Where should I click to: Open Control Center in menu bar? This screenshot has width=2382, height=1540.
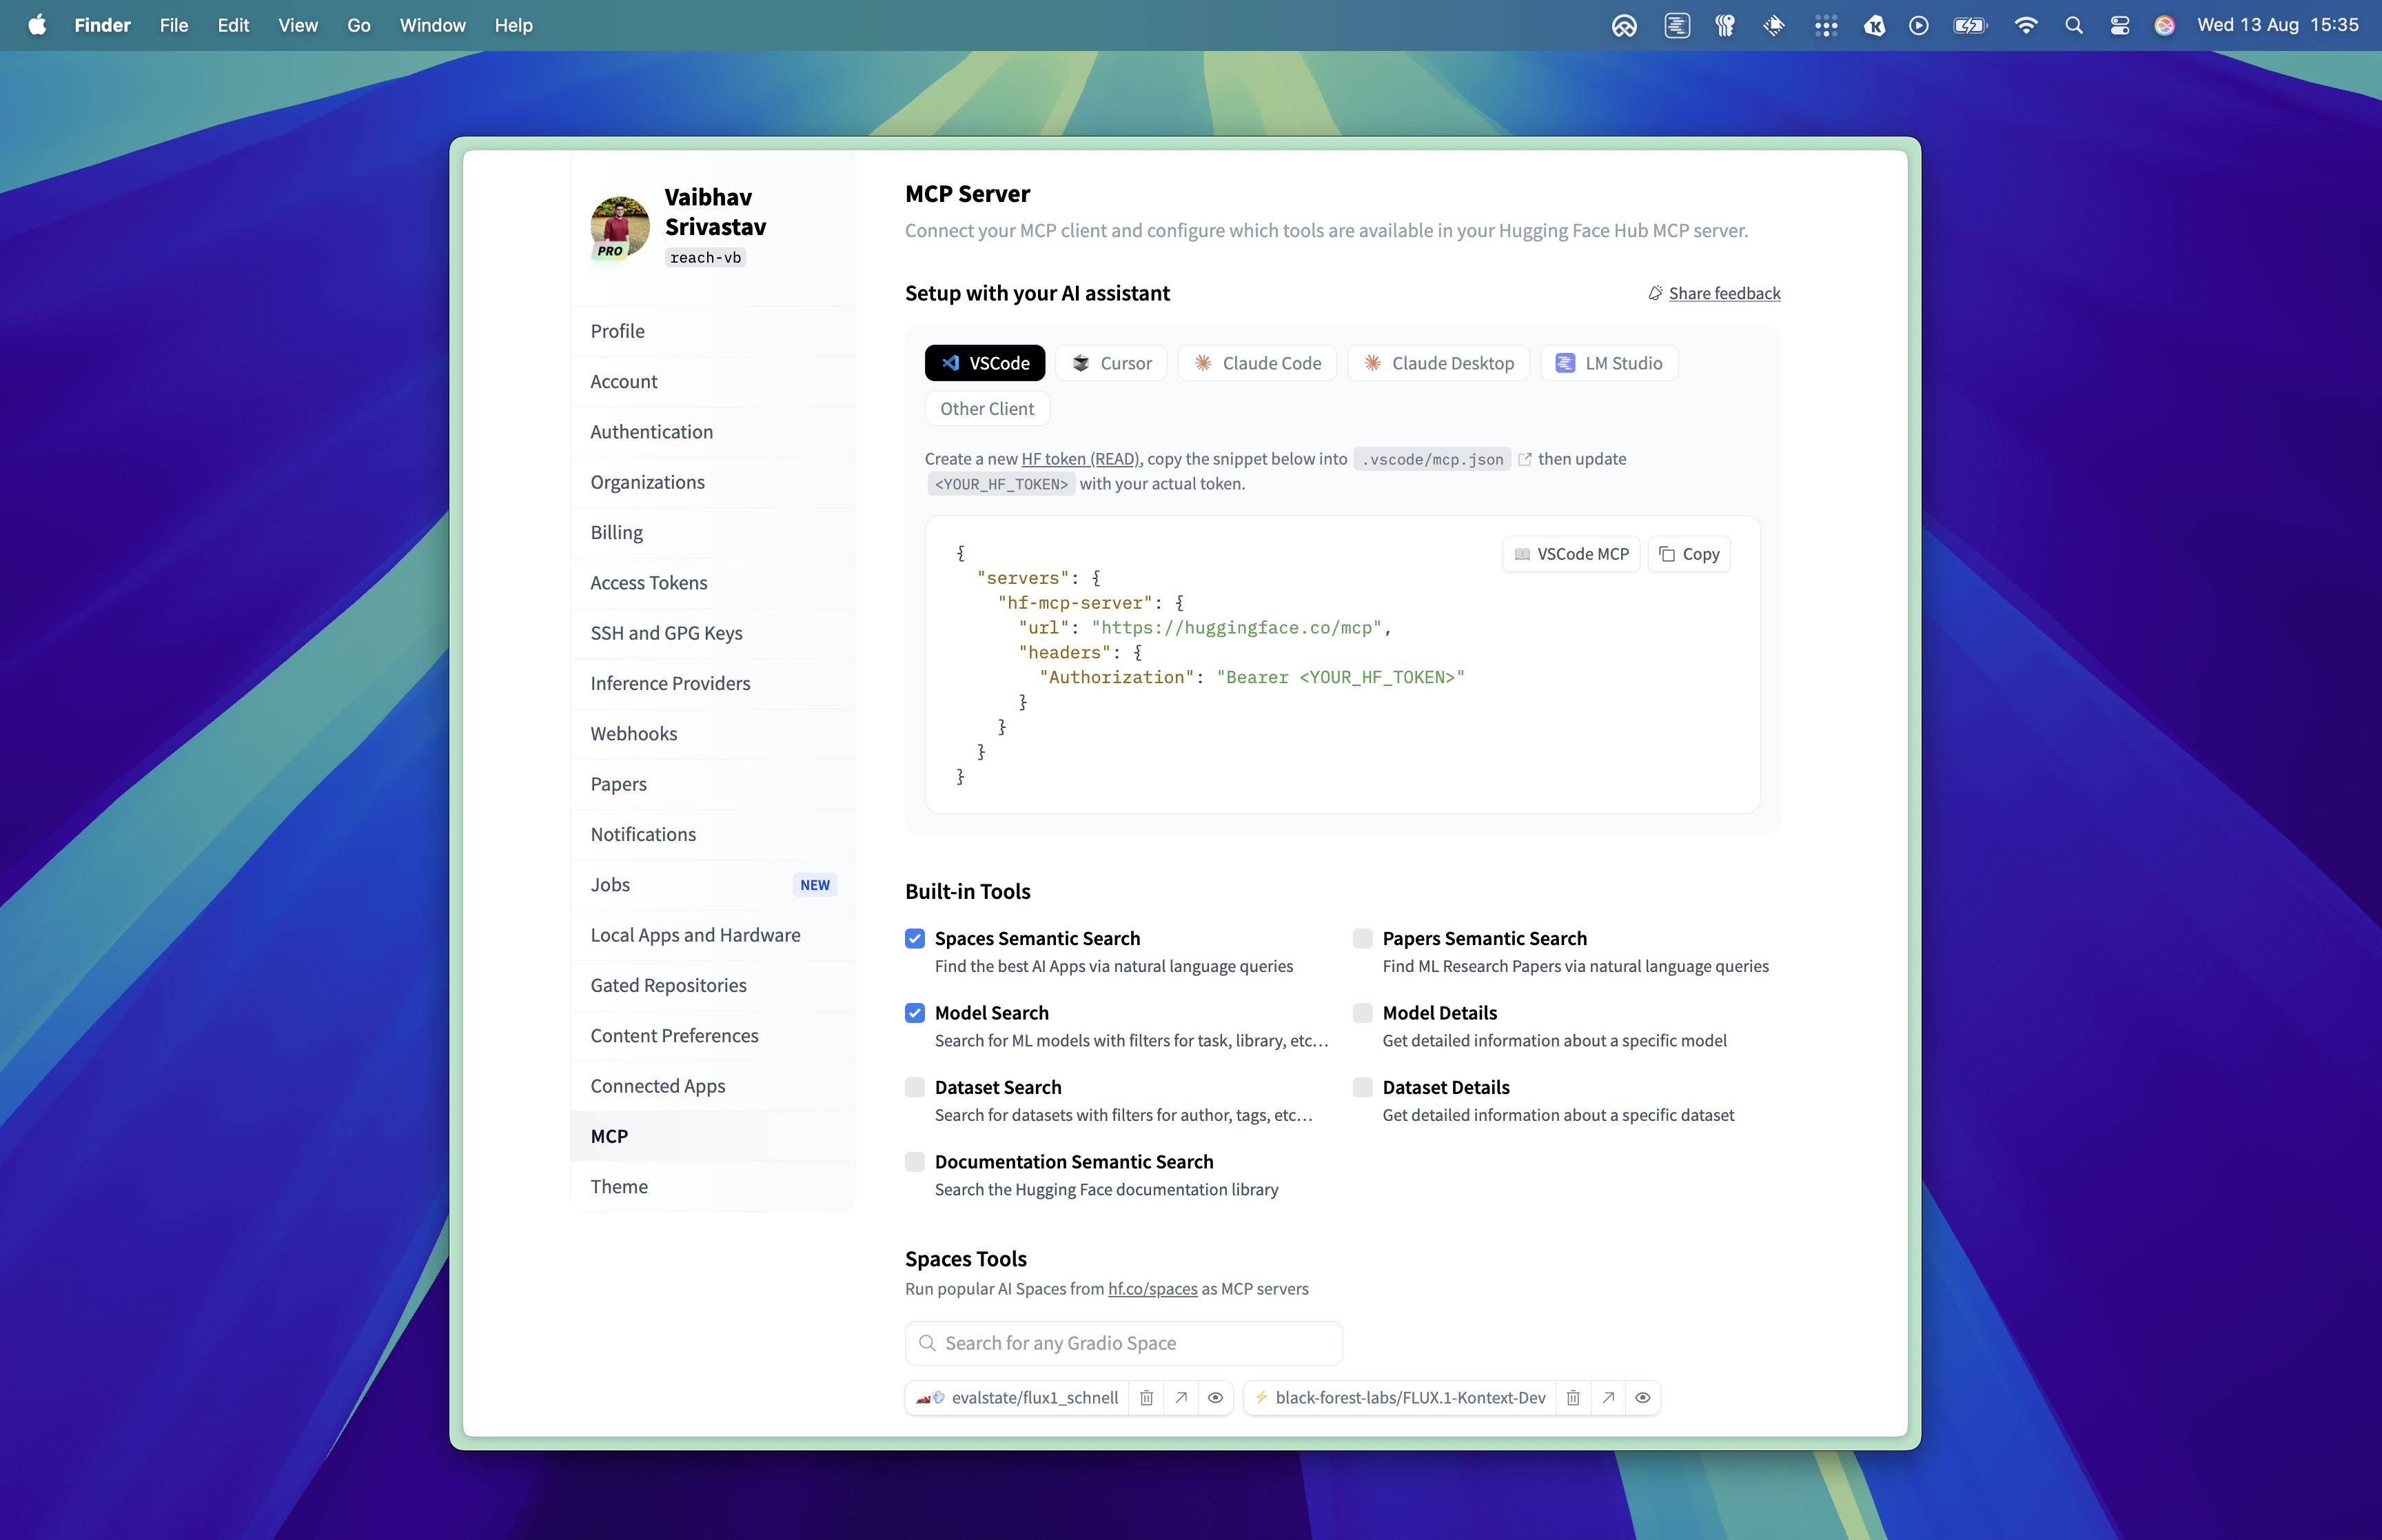2119,25
